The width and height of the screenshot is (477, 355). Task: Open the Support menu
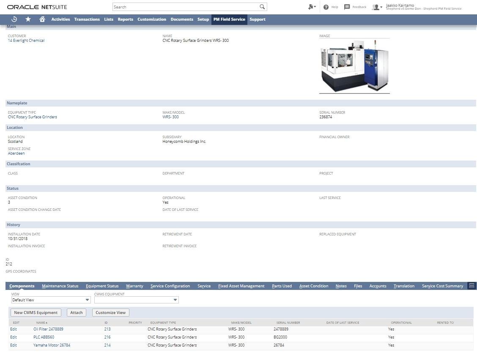[258, 19]
